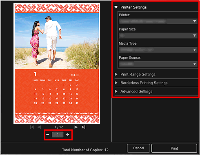
Task: Click the calendar page preview image
Action: tap(57, 64)
